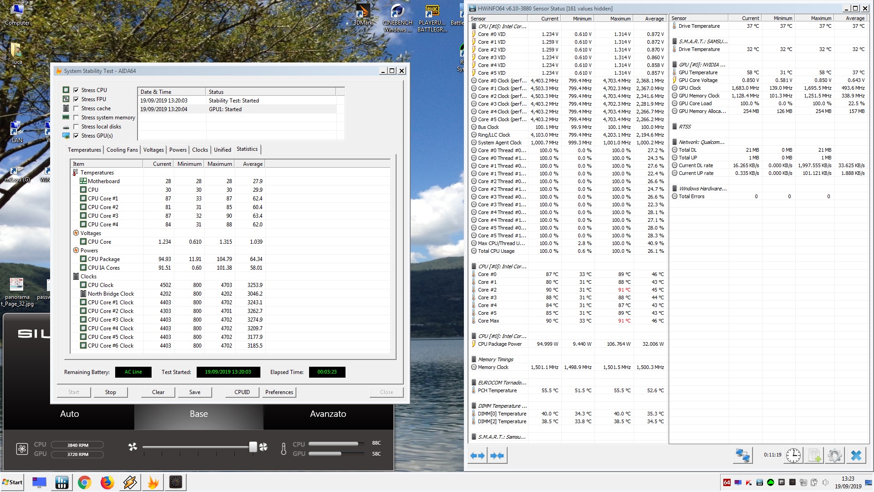Screen dimensions: 874x492
Task: Click the Save button
Action: coord(195,392)
